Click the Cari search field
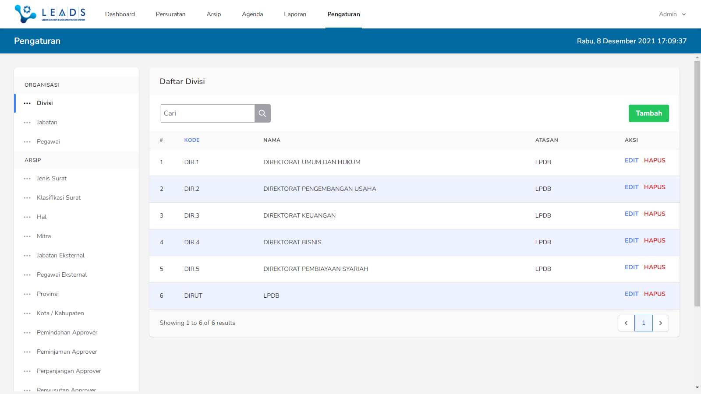 207,113
